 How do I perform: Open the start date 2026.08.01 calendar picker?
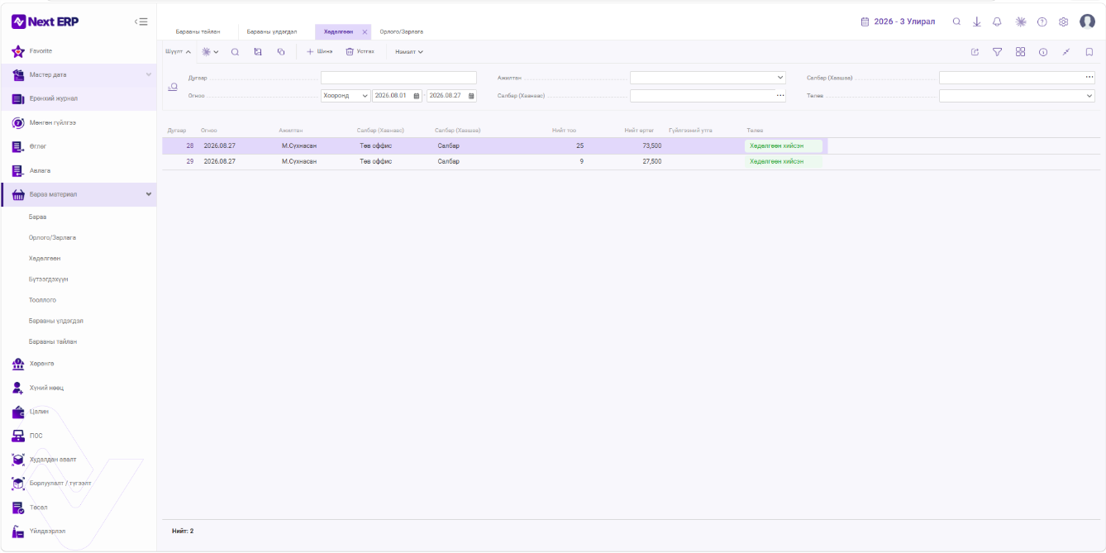[417, 96]
